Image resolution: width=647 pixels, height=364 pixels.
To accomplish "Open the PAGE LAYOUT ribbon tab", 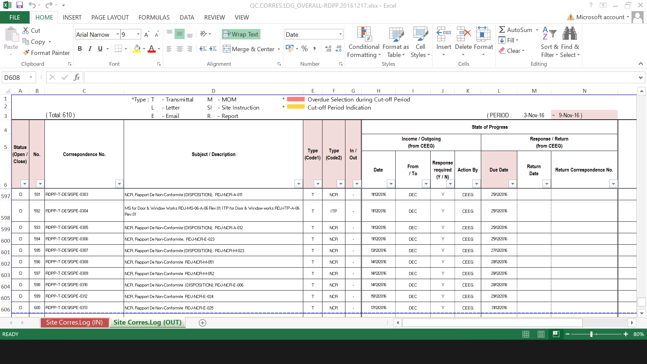I will (110, 18).
